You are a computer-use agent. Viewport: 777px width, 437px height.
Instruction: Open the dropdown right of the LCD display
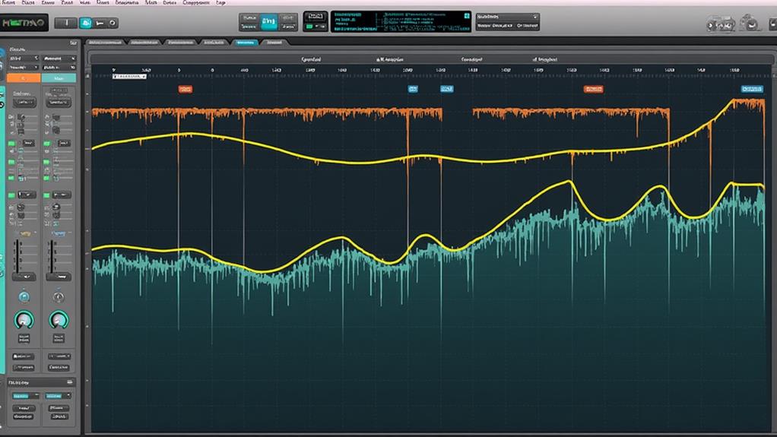(x=507, y=17)
